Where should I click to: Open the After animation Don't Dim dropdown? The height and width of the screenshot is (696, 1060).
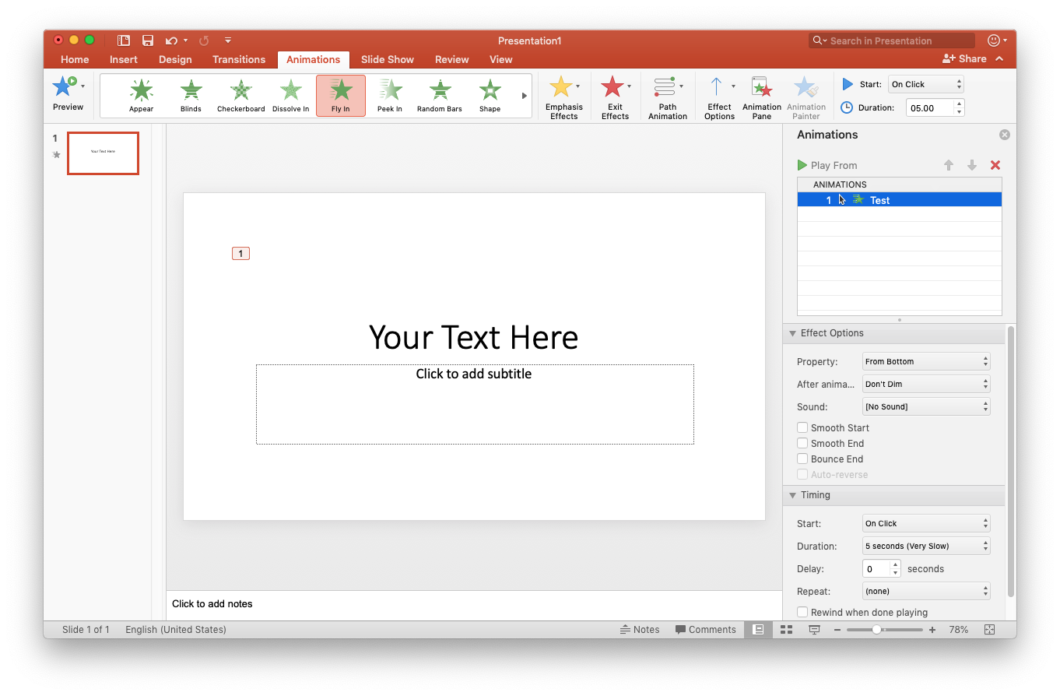click(926, 384)
